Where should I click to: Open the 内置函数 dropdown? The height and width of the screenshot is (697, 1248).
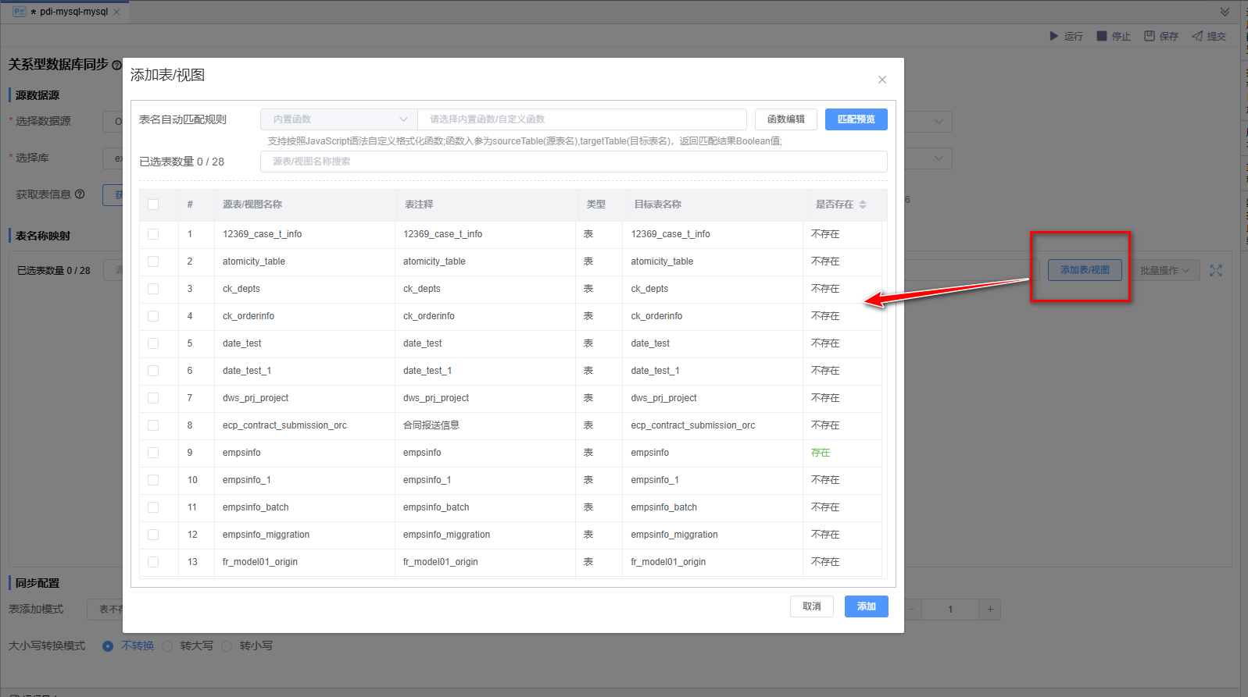pyautogui.click(x=339, y=119)
